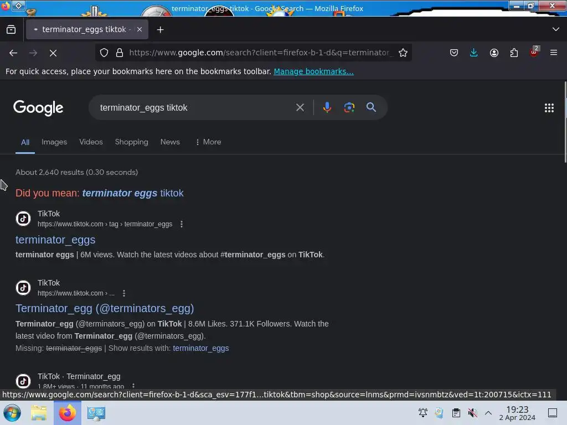Switch to the Shopping tab
Viewport: 567px width, 425px height.
click(x=132, y=142)
